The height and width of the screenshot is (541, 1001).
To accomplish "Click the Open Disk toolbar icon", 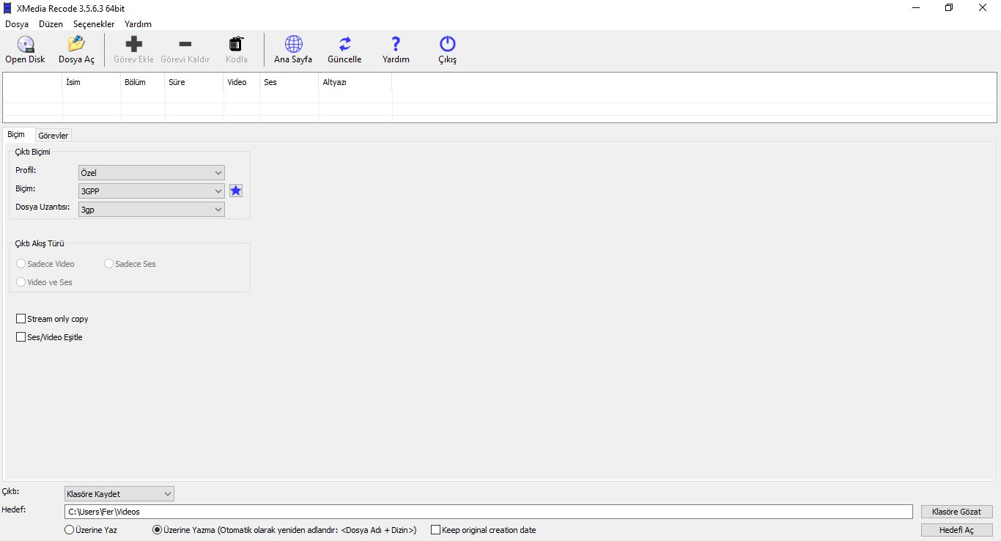I will tap(26, 45).
